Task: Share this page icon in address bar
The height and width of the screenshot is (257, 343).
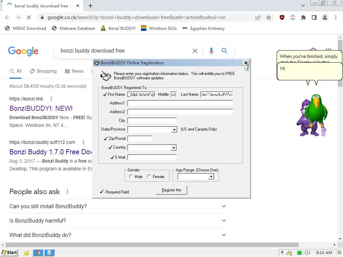Action: 258,17
